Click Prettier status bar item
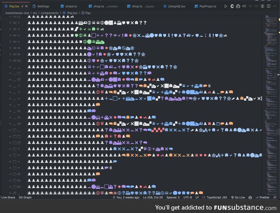The height and width of the screenshot is (213, 280). pos(262,197)
